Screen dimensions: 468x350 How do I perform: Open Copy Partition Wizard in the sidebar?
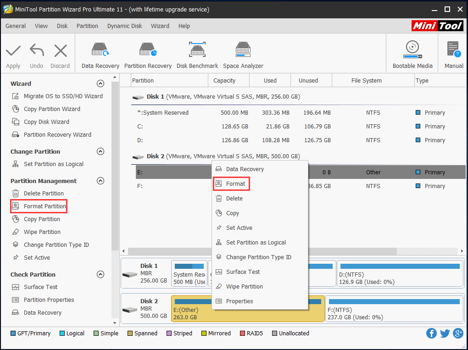pos(46,109)
